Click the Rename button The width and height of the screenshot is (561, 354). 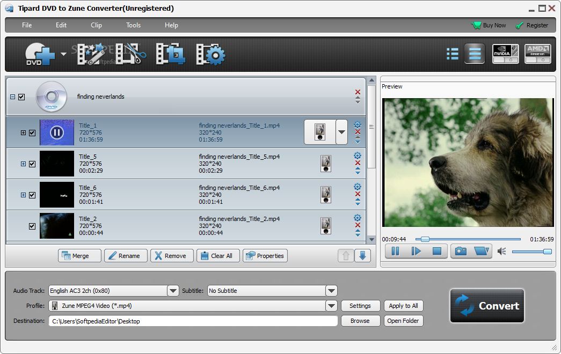tap(126, 256)
